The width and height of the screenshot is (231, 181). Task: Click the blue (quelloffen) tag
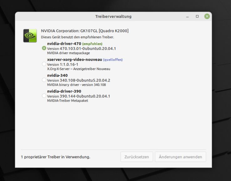(x=113, y=60)
